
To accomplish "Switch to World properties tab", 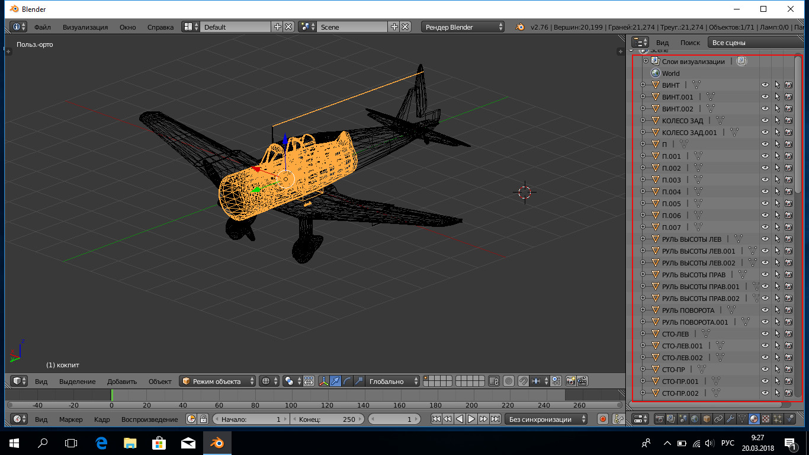I will pos(695,419).
